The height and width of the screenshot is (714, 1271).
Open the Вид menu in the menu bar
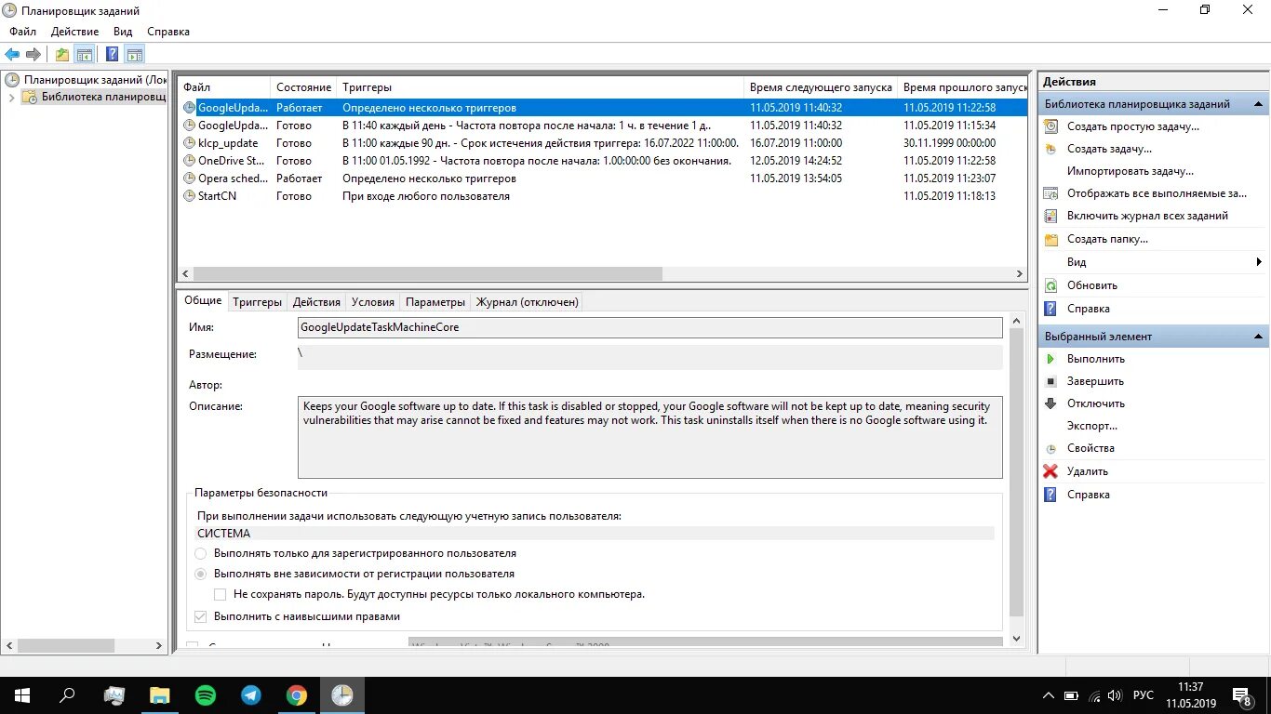[x=123, y=32]
